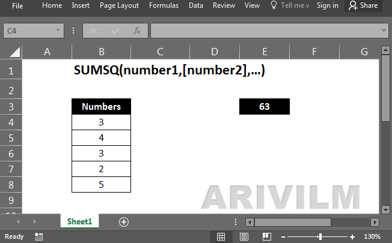The height and width of the screenshot is (243, 392).
Task: Click Sign in
Action: click(x=327, y=5)
